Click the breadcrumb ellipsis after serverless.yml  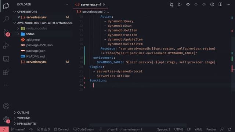tap(108, 12)
